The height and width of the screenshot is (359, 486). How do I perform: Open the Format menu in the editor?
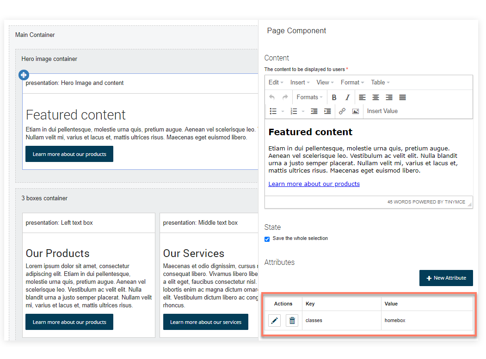pos(351,82)
